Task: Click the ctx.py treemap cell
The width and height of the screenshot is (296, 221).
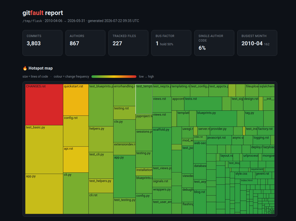Action: point(125,131)
